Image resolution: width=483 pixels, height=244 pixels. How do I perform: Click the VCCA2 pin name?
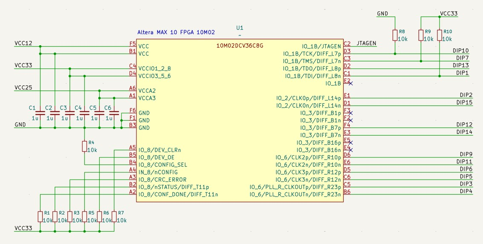click(147, 91)
